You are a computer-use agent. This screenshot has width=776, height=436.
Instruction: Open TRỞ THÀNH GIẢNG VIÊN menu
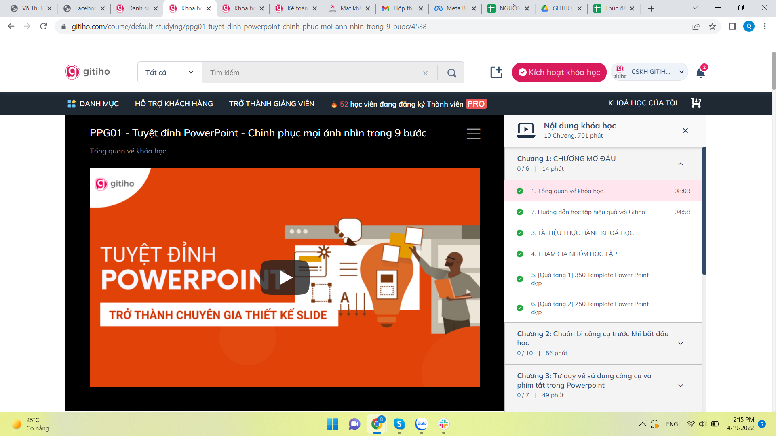pyautogui.click(x=272, y=104)
